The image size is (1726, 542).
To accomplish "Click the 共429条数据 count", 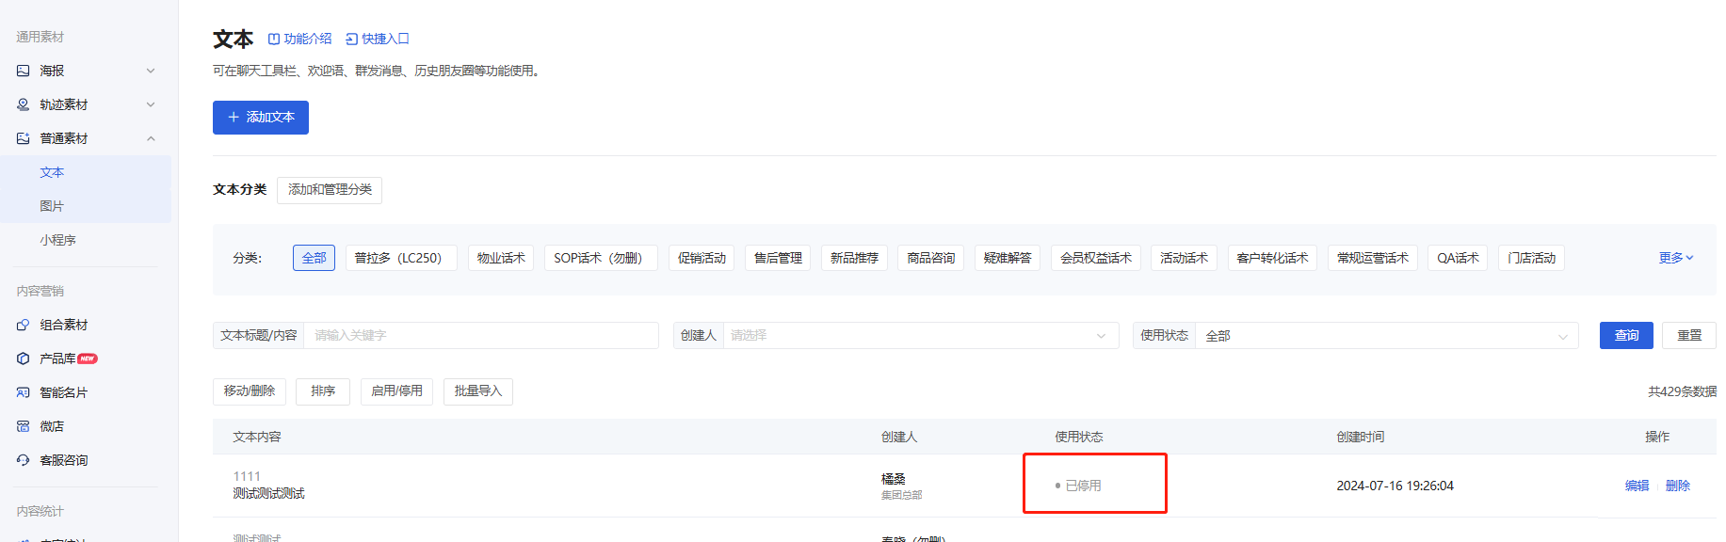I will [1682, 391].
